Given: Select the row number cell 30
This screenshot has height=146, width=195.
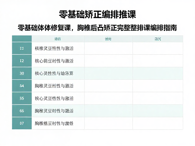Looking at the screenshot, I should pyautogui.click(x=22, y=73).
